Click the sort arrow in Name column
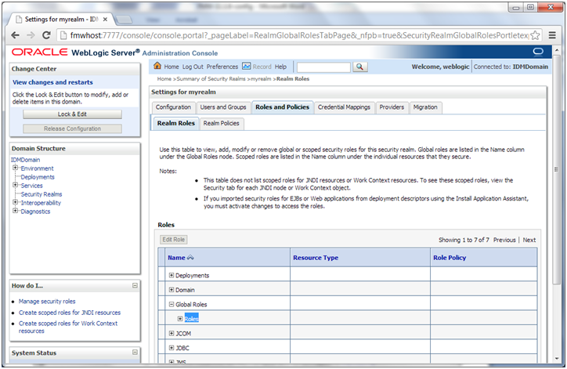The height and width of the screenshot is (369, 567). pos(190,258)
